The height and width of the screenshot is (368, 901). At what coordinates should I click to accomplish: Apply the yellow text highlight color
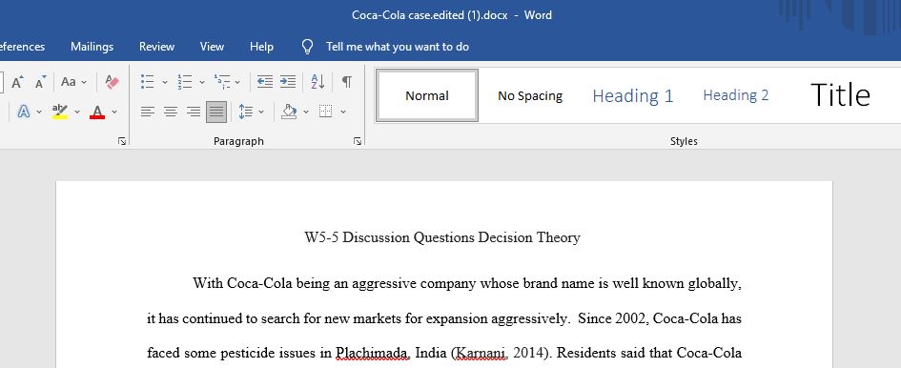point(60,112)
